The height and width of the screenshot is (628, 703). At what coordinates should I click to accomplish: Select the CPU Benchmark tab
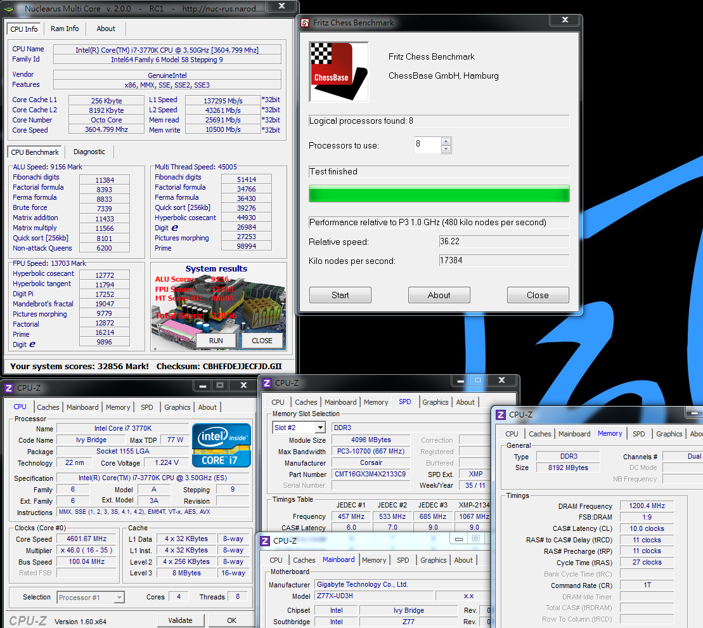35,152
